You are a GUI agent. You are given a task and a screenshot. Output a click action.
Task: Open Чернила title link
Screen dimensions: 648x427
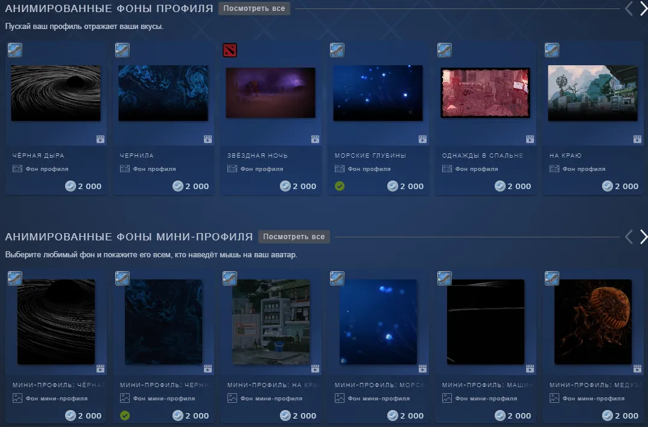(x=137, y=156)
